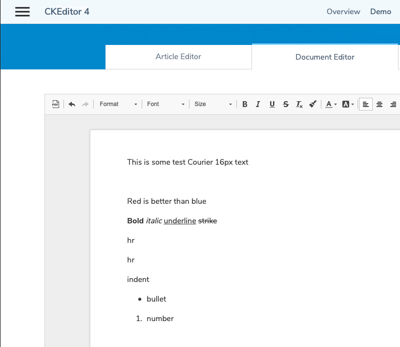Open the Demo link
Viewport: 400px width, 347px height.
(380, 12)
